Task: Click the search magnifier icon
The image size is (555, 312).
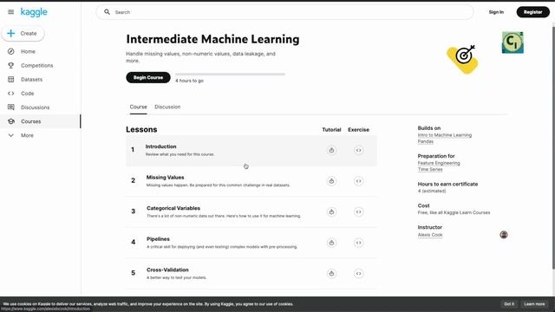Action: click(x=107, y=12)
